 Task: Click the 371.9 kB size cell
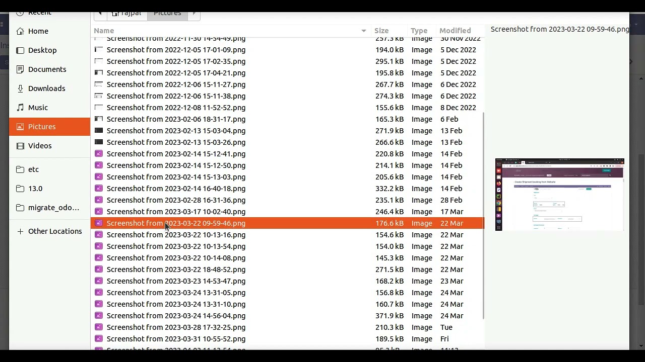390,316
